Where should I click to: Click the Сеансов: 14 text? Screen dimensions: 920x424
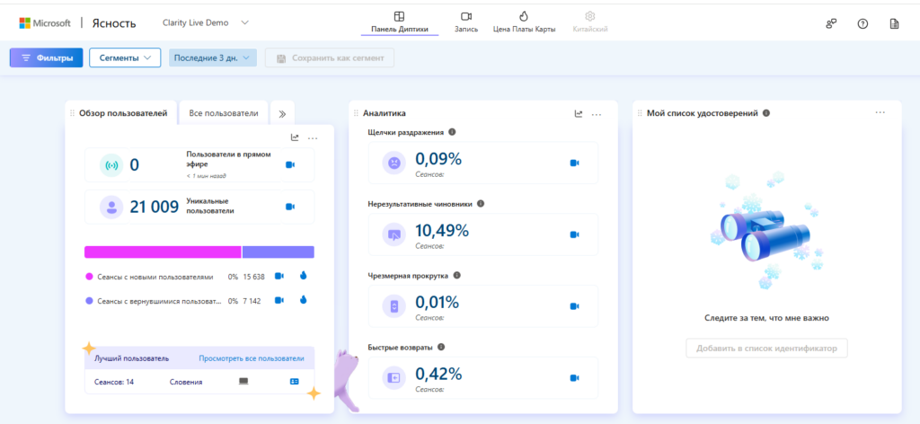(x=114, y=382)
